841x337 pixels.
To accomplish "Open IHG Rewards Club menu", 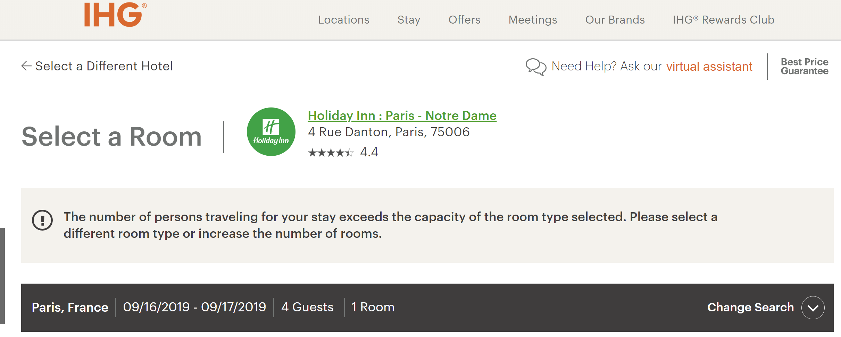I will point(723,20).
